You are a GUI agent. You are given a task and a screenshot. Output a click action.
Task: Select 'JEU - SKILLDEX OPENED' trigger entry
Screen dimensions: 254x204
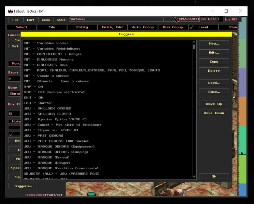pyautogui.click(x=47, y=108)
